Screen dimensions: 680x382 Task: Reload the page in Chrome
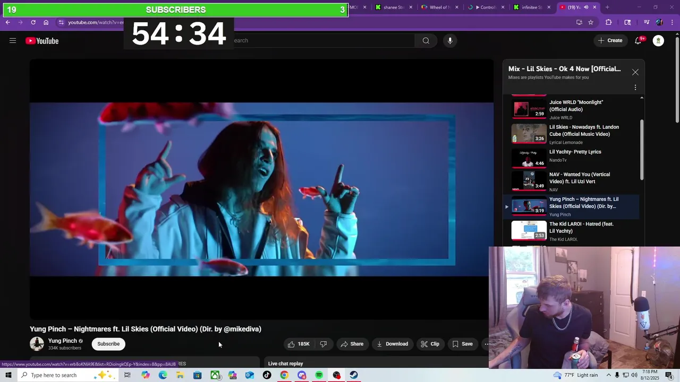coord(33,22)
